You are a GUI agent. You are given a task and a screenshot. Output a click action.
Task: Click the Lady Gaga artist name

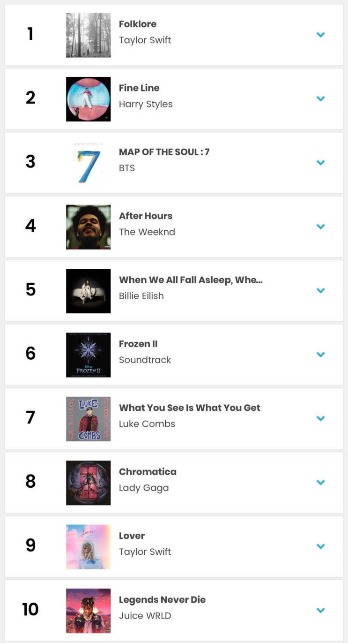[x=144, y=488]
